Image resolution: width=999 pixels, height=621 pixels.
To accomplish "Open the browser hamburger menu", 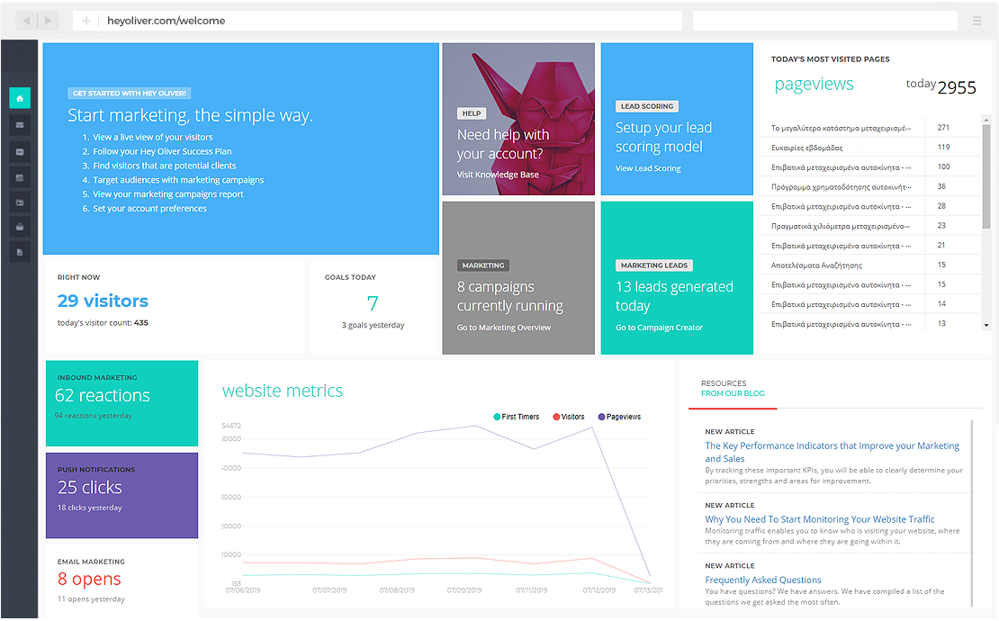I will (976, 21).
